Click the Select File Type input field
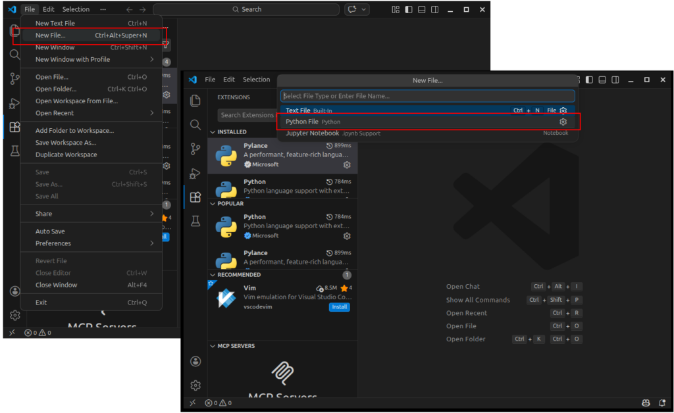674x413 pixels. [x=427, y=96]
